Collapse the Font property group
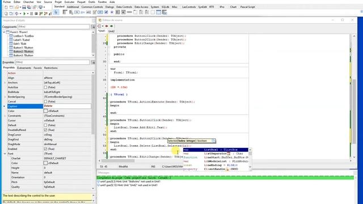363x204 pixels. pos(5,154)
